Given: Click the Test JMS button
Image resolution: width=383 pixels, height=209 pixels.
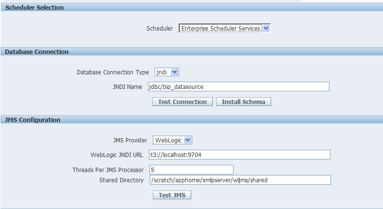Looking at the screenshot, I should click(x=172, y=195).
